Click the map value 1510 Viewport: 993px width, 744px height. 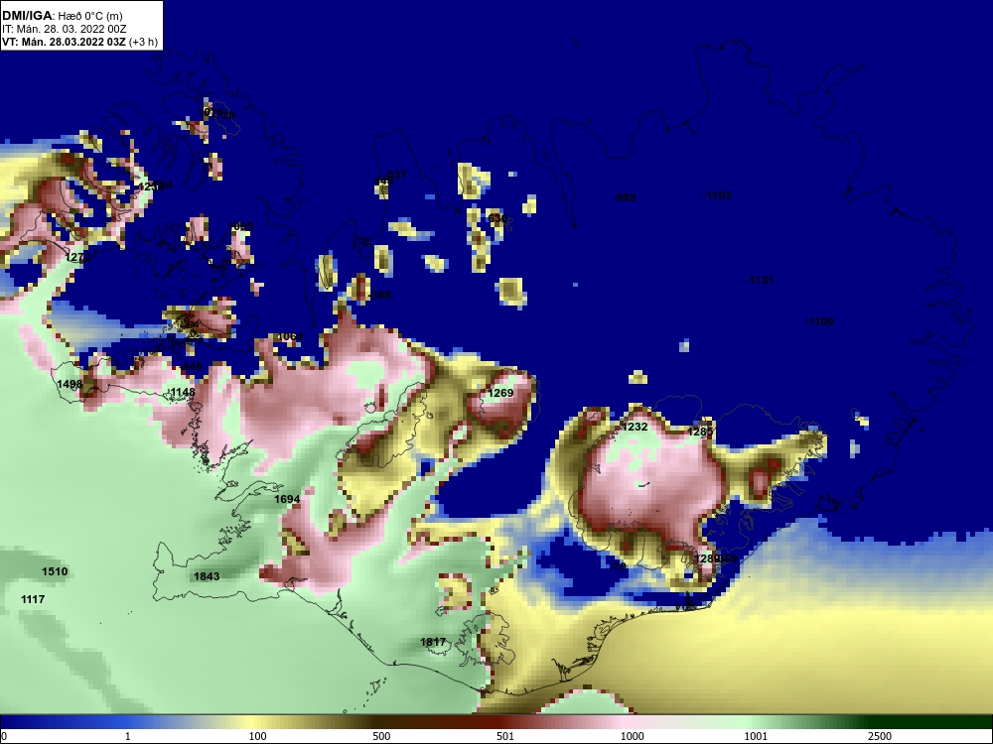[55, 572]
